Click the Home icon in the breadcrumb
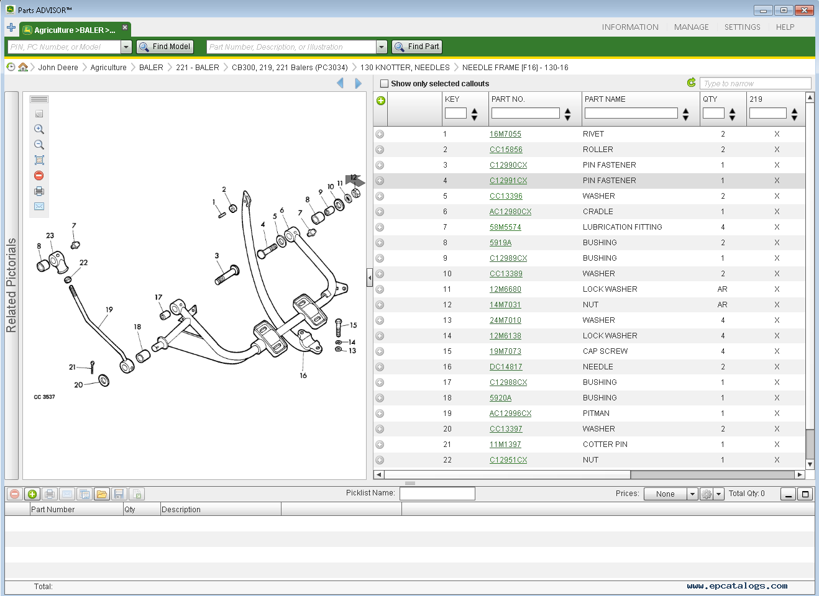This screenshot has width=819, height=596. (23, 67)
